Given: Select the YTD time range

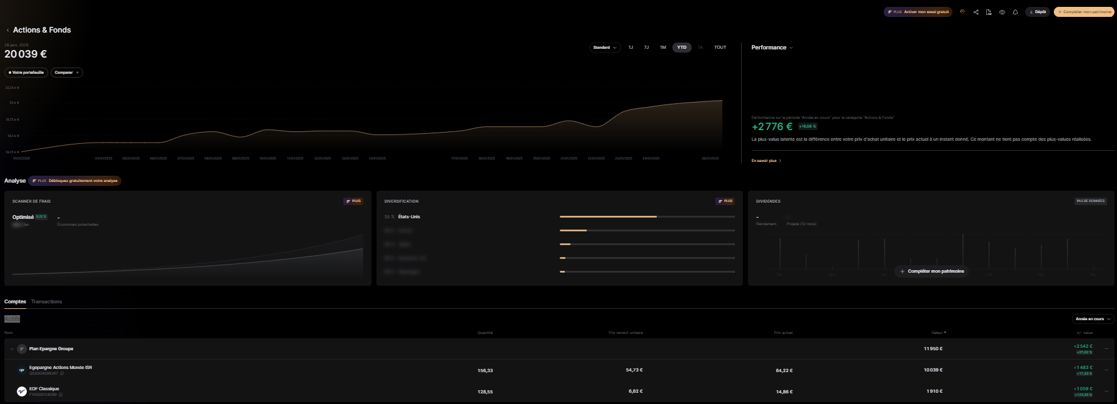Looking at the screenshot, I should click(x=682, y=48).
